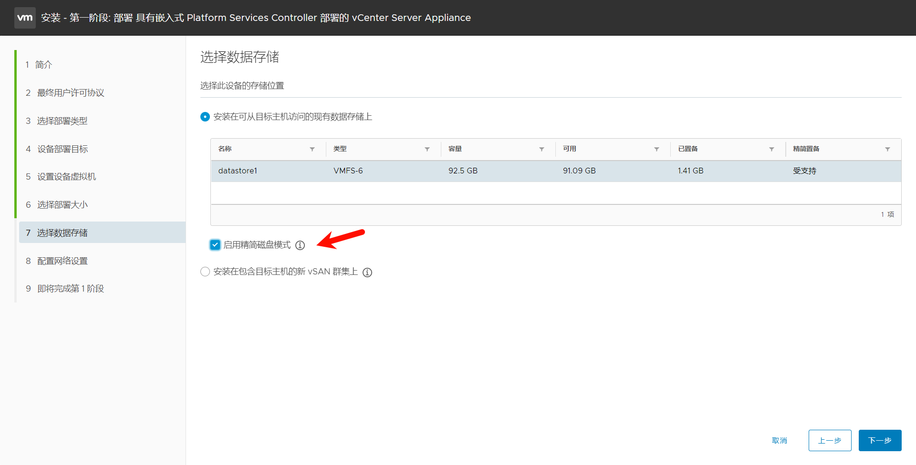Go to step 5 设置设备虚拟机

[61, 177]
